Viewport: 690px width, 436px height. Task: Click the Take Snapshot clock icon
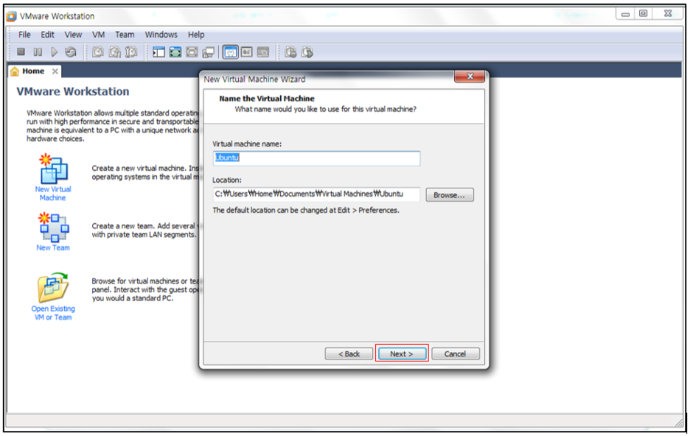[98, 52]
